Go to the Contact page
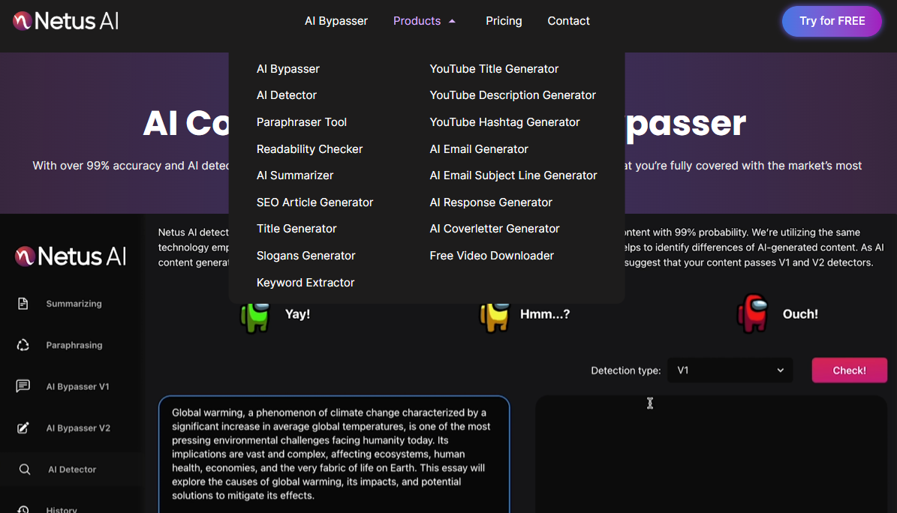Image resolution: width=897 pixels, height=513 pixels. (568, 21)
